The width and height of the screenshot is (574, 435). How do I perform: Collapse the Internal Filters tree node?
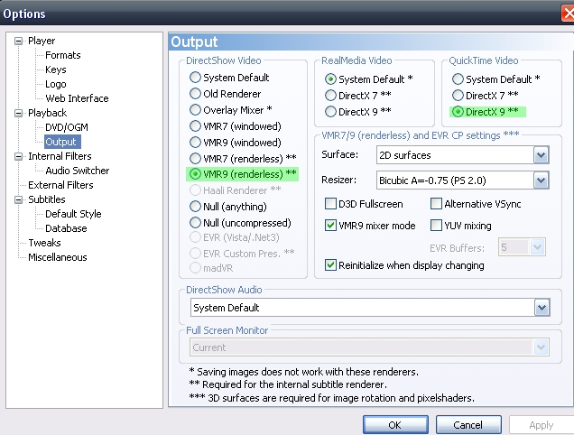[x=18, y=156]
